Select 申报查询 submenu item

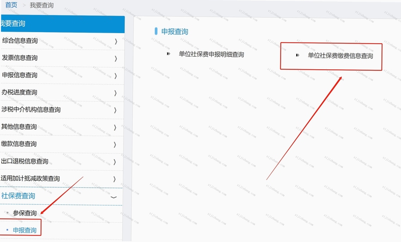[25, 230]
